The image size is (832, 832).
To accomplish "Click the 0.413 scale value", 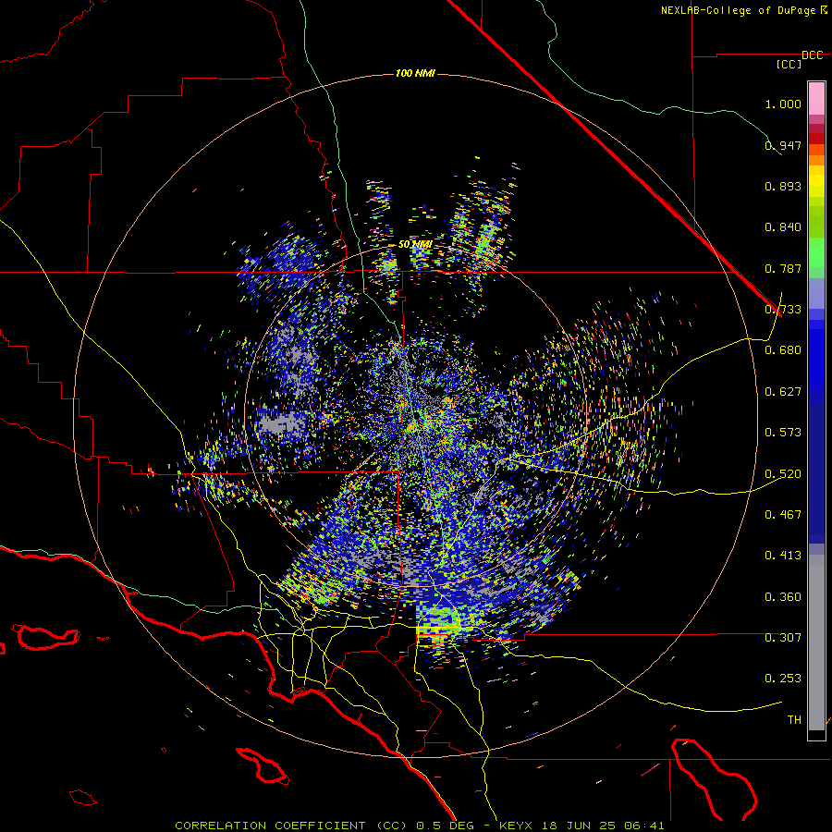I will coord(783,556).
